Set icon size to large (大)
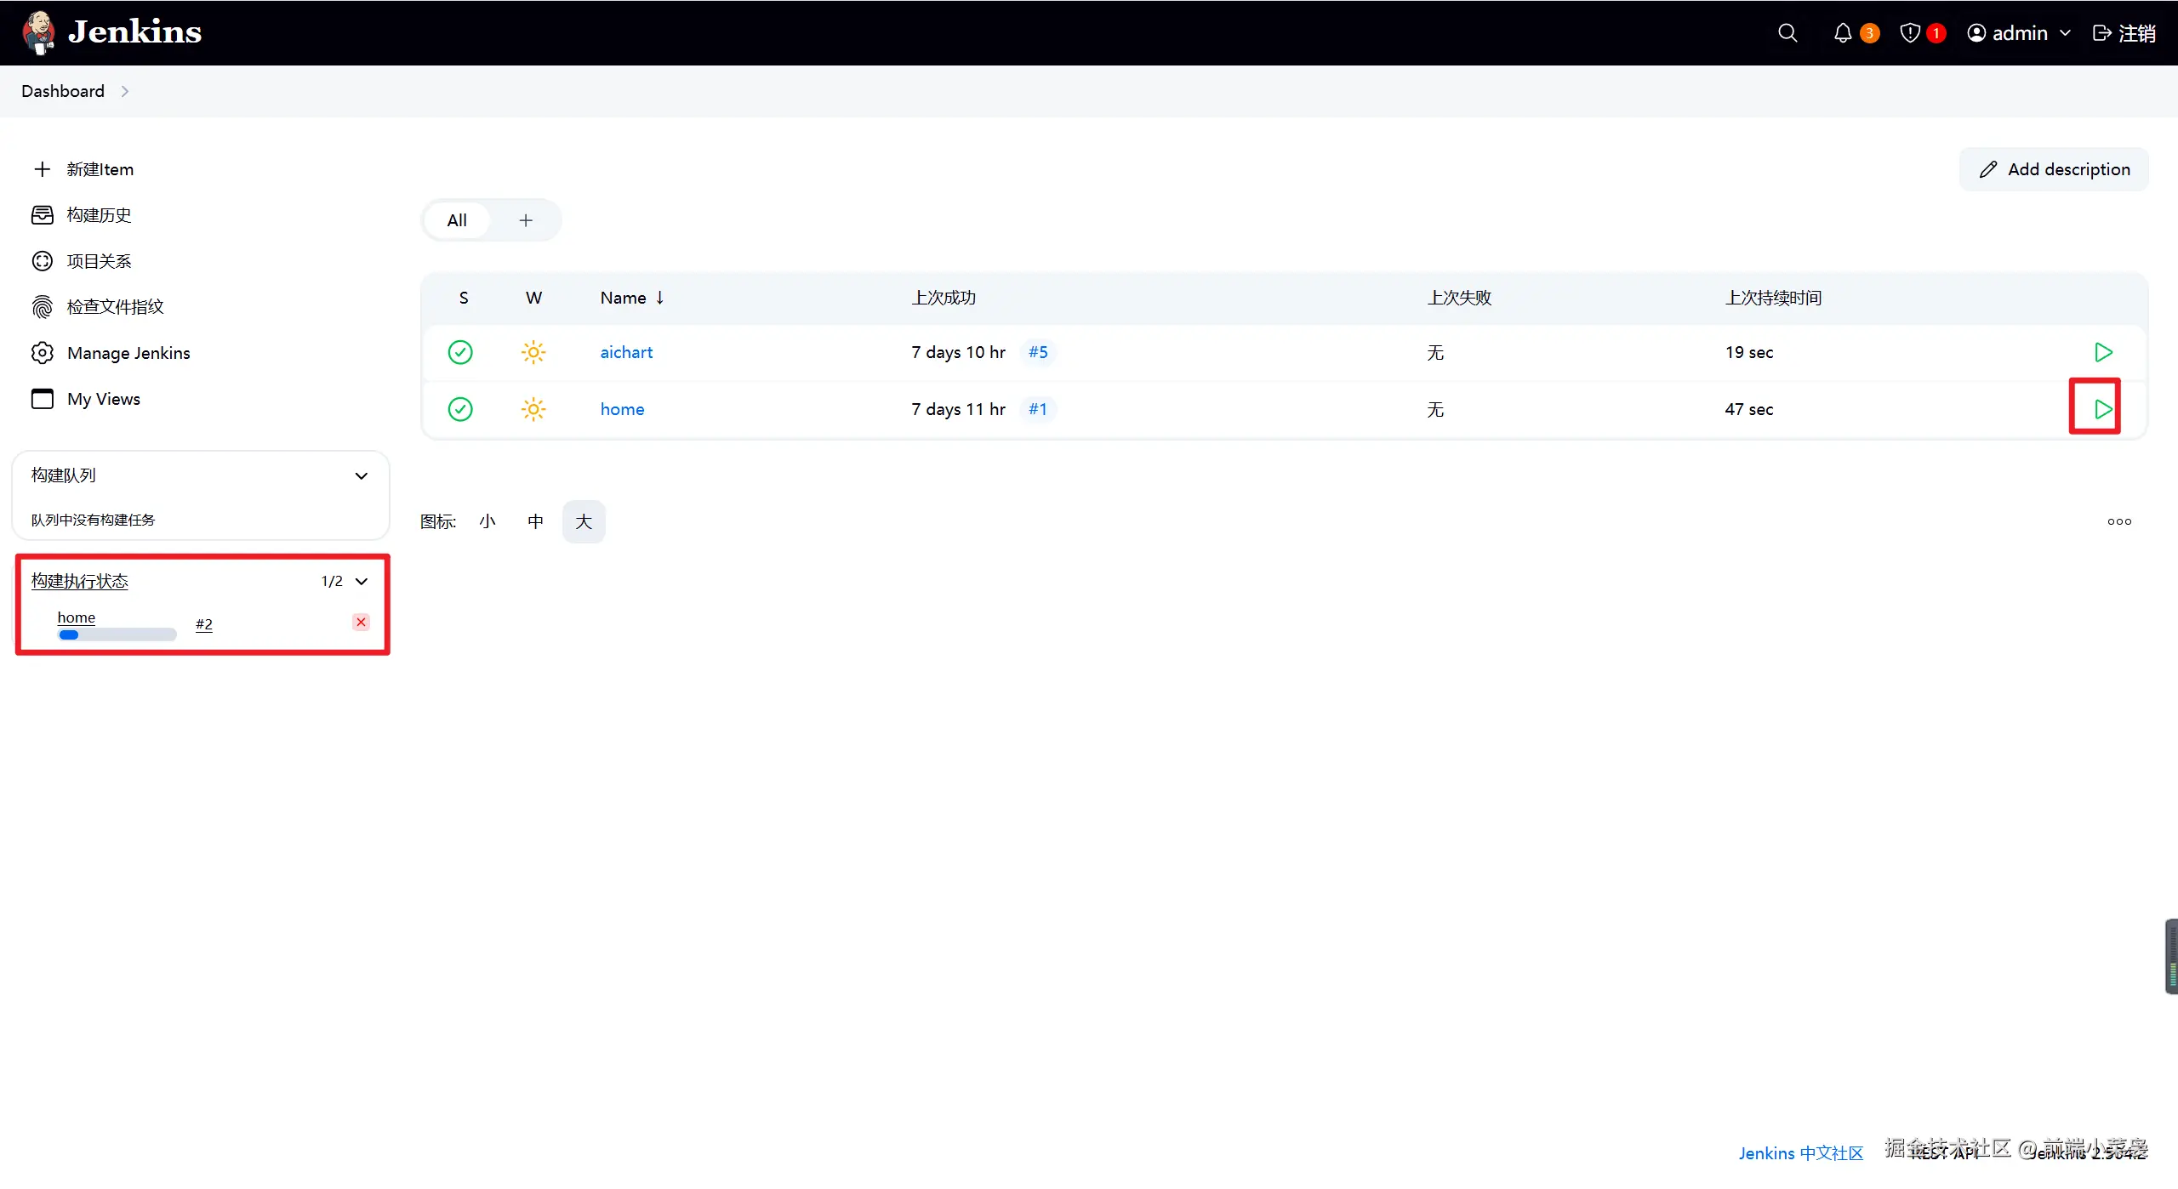The height and width of the screenshot is (1189, 2178). (584, 521)
